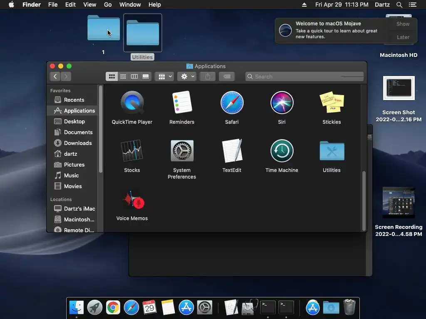Select the Stickies app icon

[x=332, y=103]
